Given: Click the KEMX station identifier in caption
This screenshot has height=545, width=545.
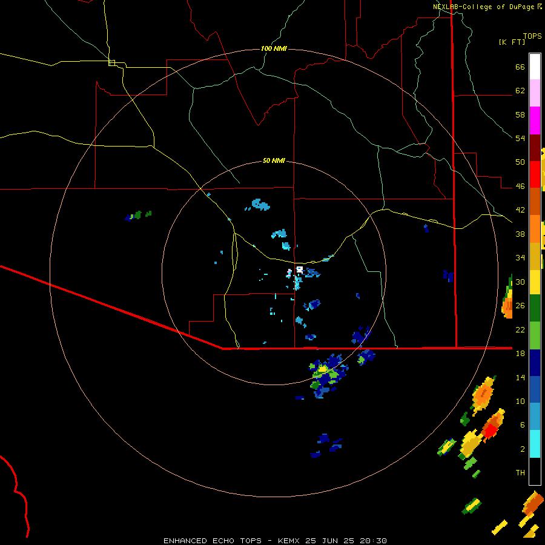Looking at the screenshot, I should 289,541.
